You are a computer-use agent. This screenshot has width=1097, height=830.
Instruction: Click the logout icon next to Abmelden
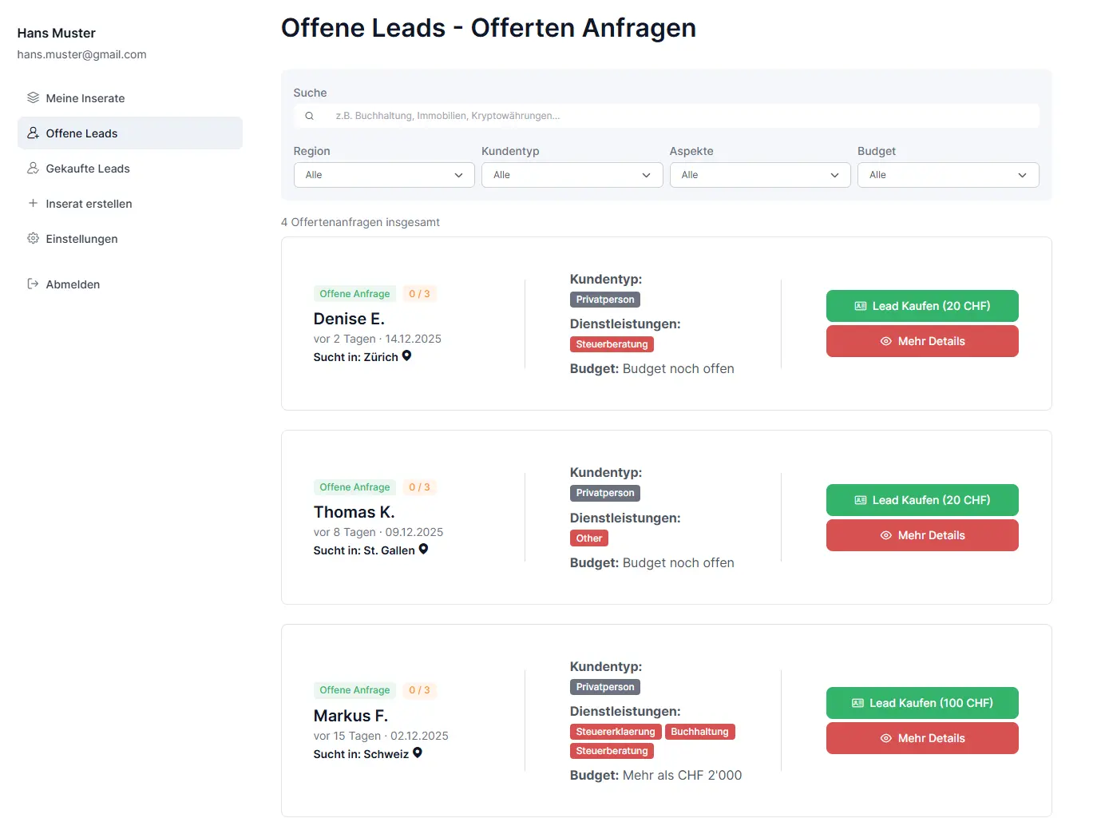33,284
